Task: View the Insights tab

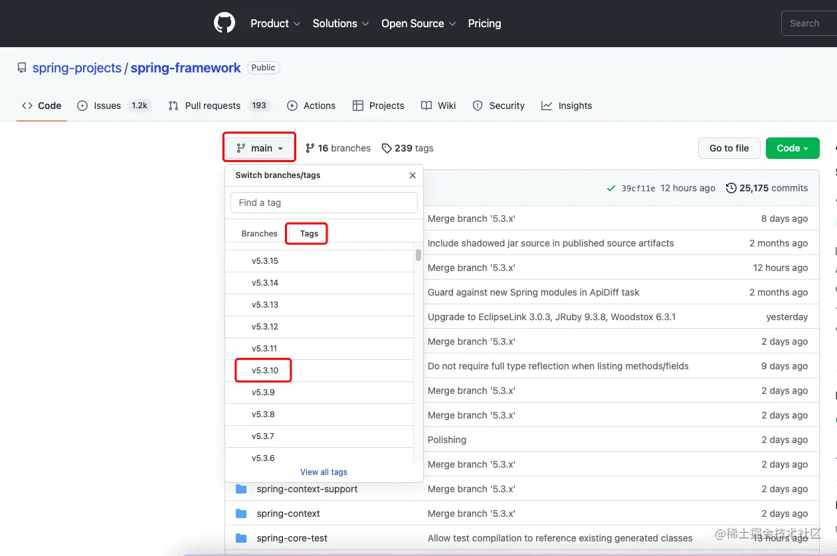Action: point(567,106)
